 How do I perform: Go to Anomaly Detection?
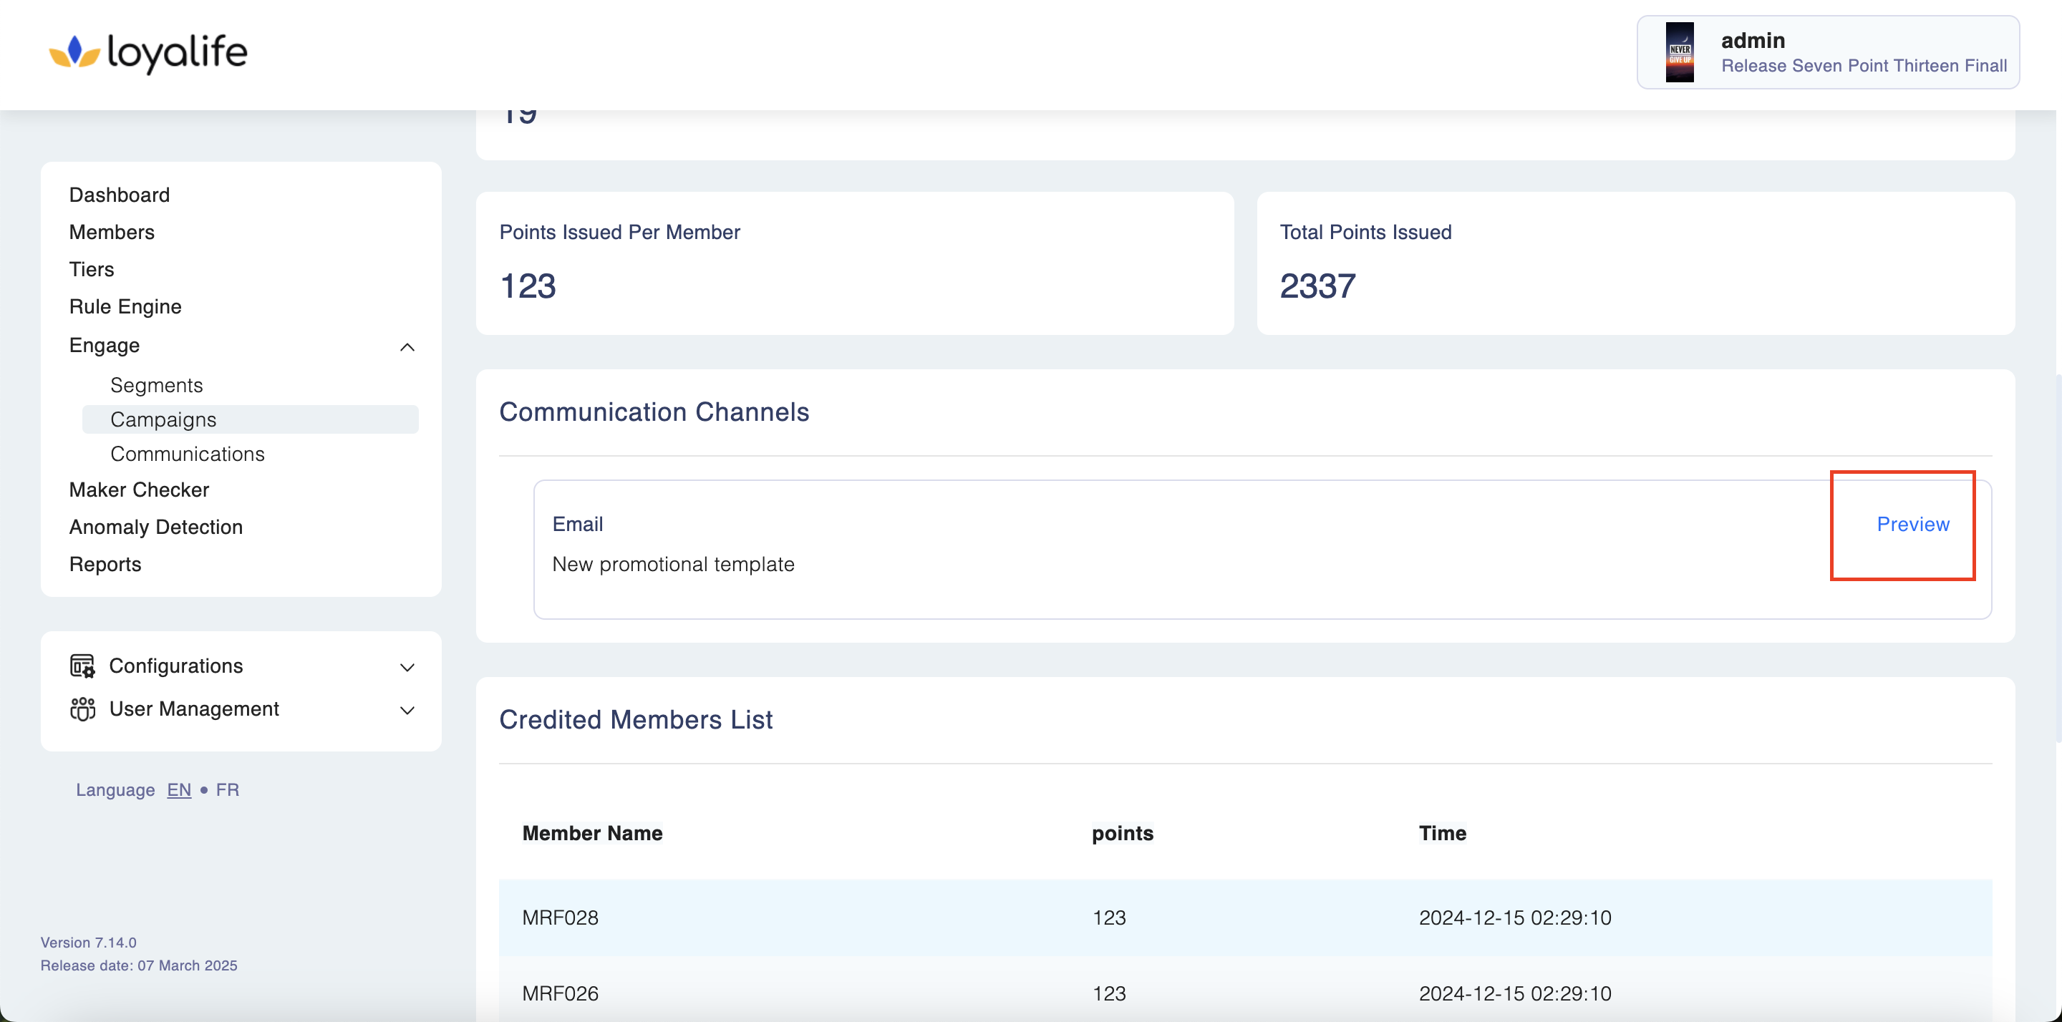click(155, 527)
